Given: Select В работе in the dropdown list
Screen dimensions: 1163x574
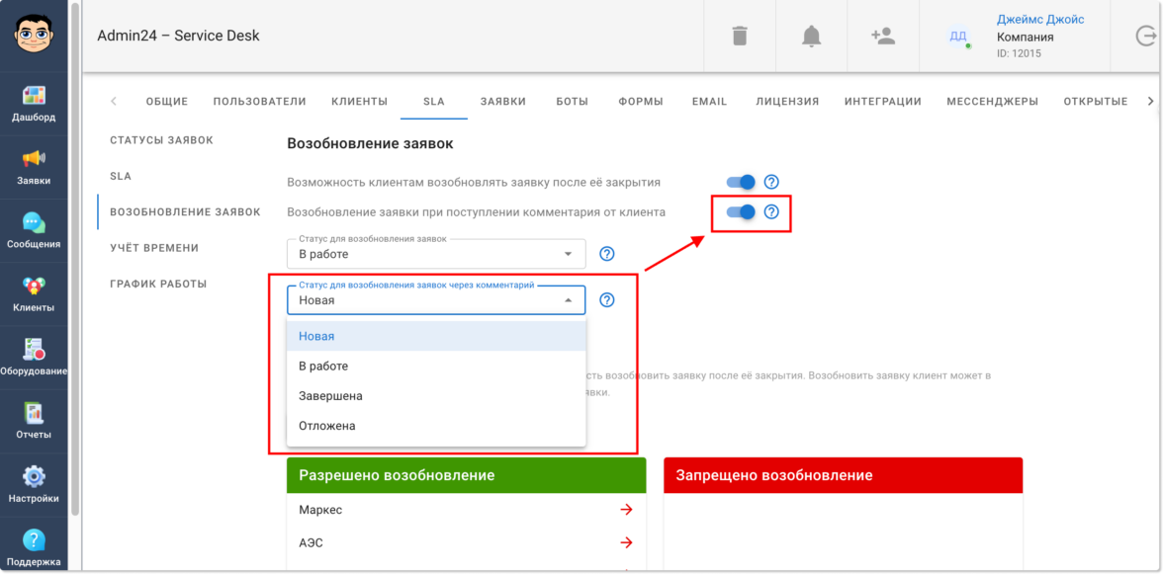Looking at the screenshot, I should [x=436, y=366].
